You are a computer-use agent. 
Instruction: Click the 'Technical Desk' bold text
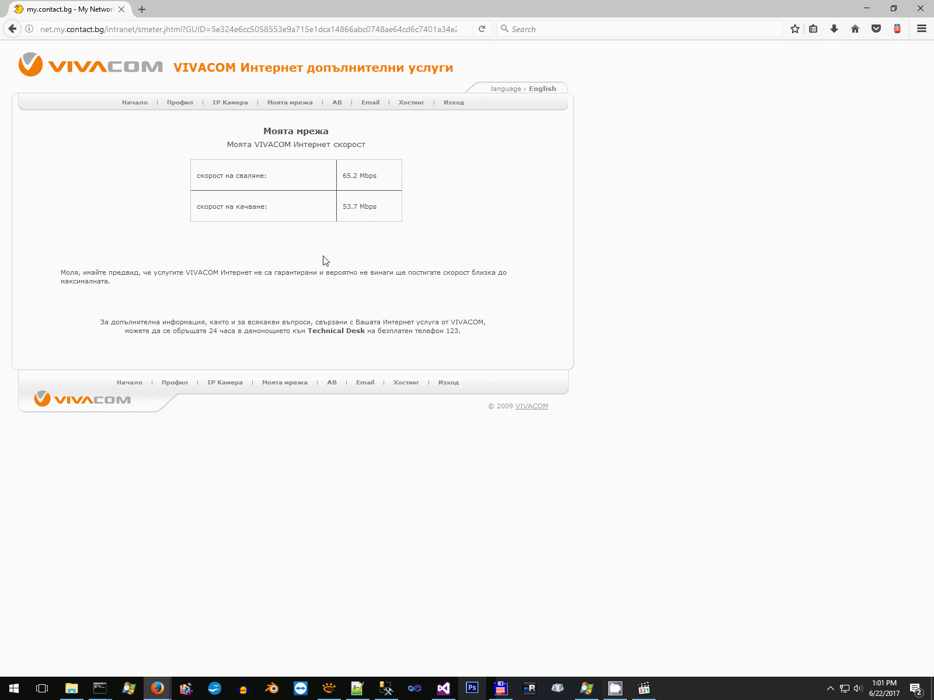click(x=336, y=331)
